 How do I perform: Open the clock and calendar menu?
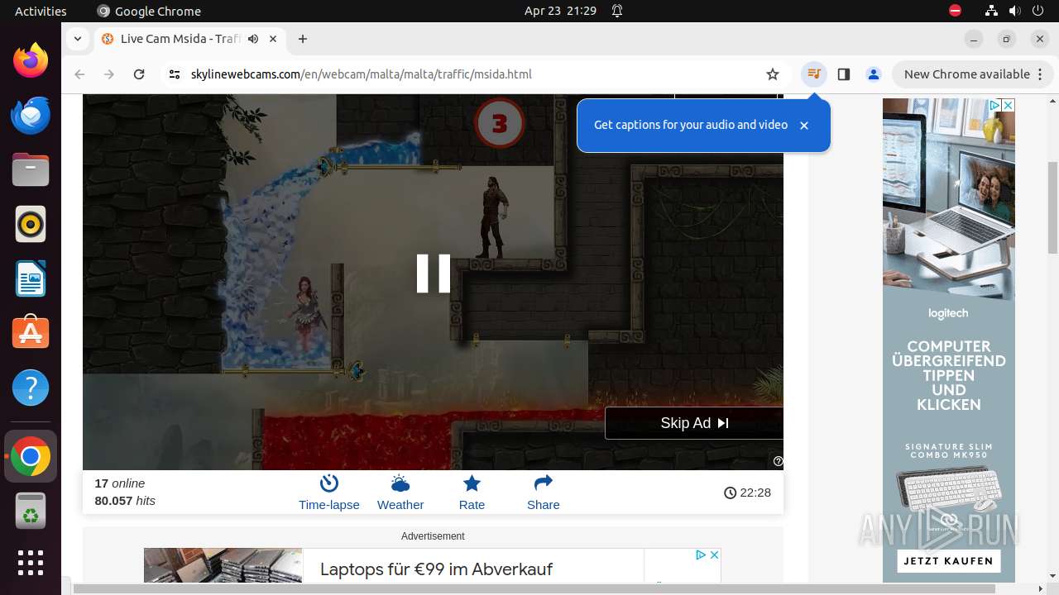coord(560,11)
